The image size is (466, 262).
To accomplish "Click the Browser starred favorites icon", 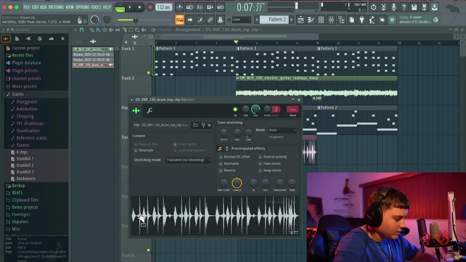I will point(63,39).
